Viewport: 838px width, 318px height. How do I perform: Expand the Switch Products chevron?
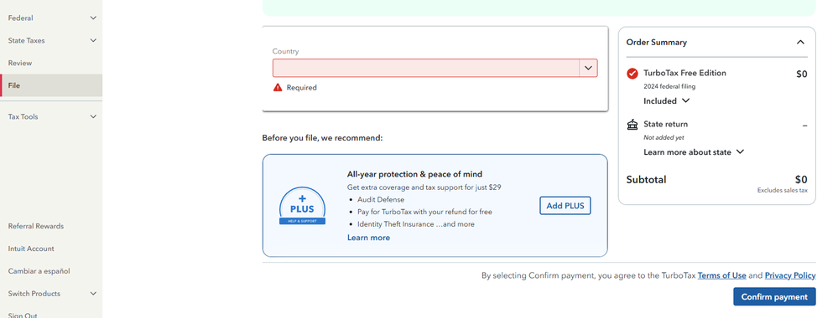pos(93,294)
